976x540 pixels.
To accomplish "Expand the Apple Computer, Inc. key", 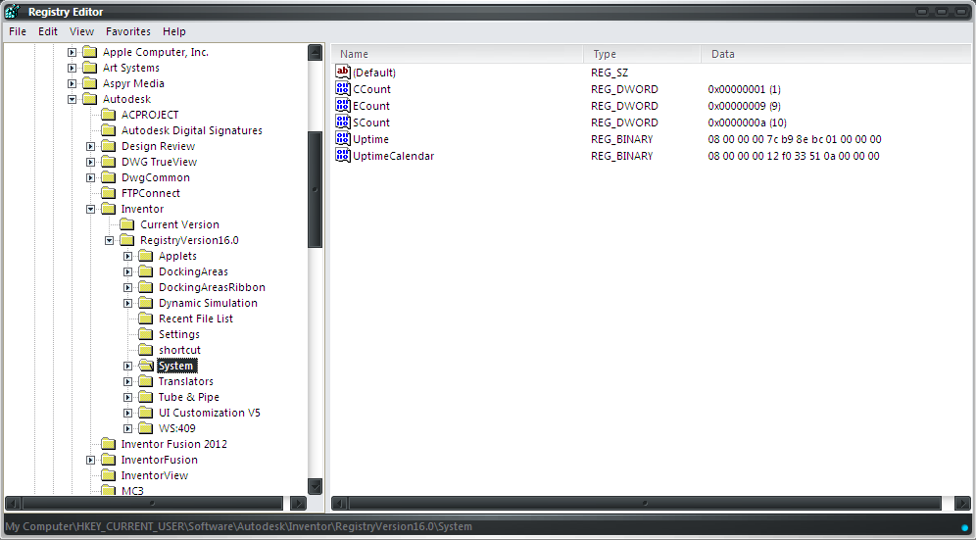I will click(x=73, y=52).
